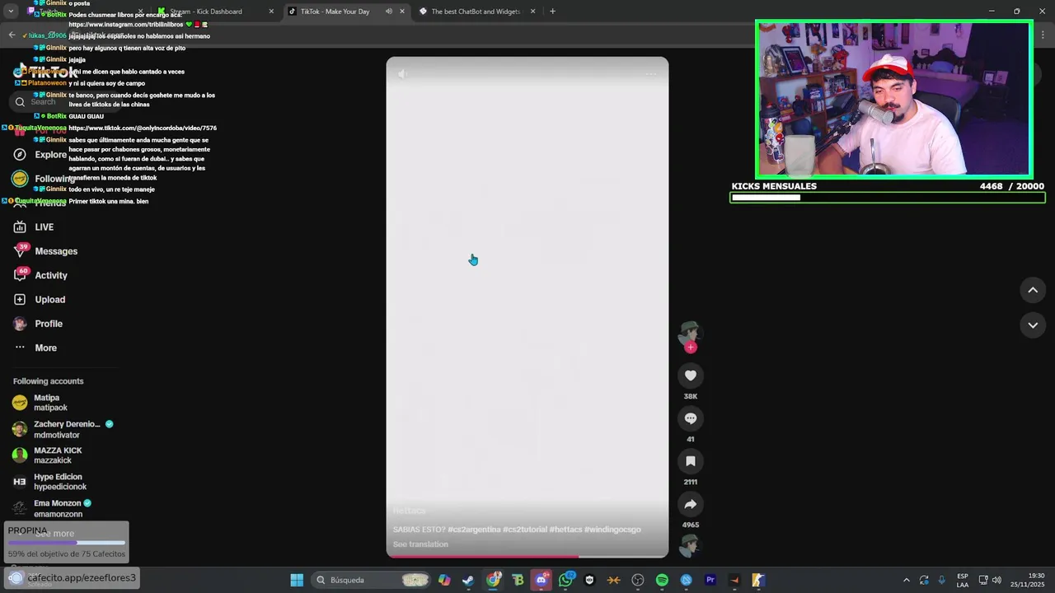Open Windows Start menu

point(297,580)
